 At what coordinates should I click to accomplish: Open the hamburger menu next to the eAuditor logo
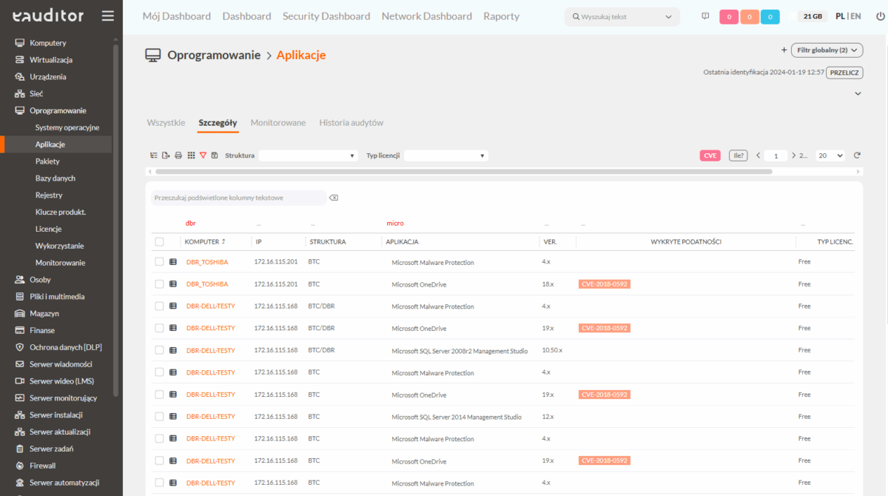pos(108,16)
